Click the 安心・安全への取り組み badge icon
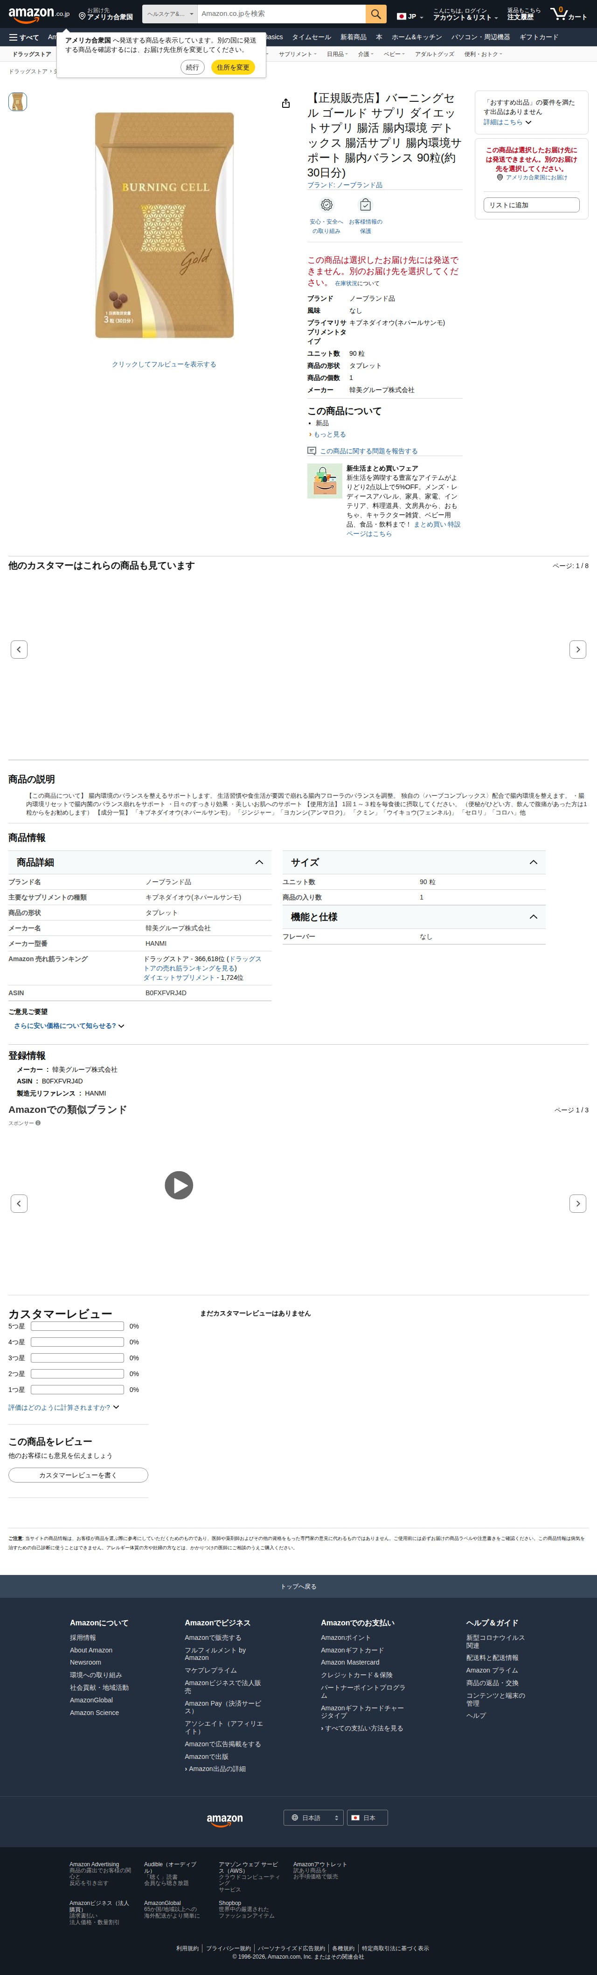Image resolution: width=597 pixels, height=1975 pixels. 326,205
